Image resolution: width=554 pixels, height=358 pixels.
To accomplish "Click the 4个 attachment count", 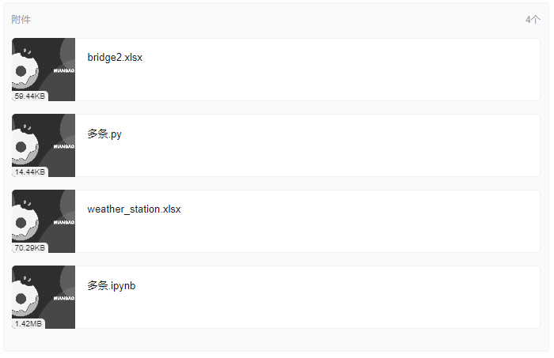I will (533, 20).
